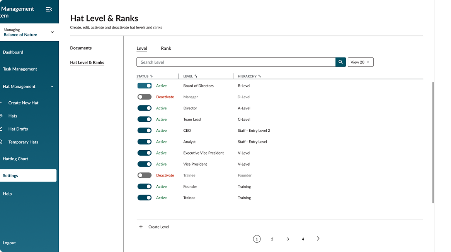Collapse the sidebar using the menu icon
The image size is (451, 252).
point(49,9)
